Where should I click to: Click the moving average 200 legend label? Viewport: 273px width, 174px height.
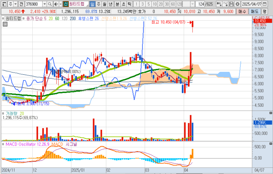coord(73,18)
